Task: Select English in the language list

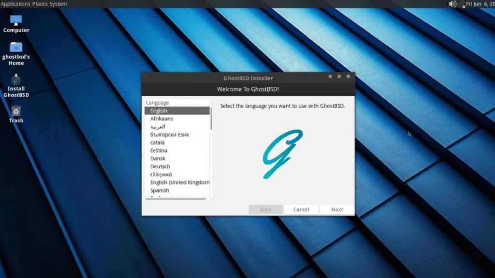Action: tap(177, 111)
